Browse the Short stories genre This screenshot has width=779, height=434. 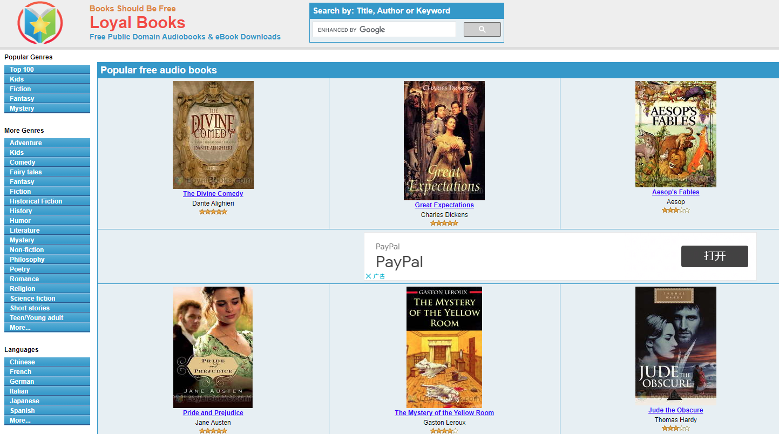coord(47,308)
